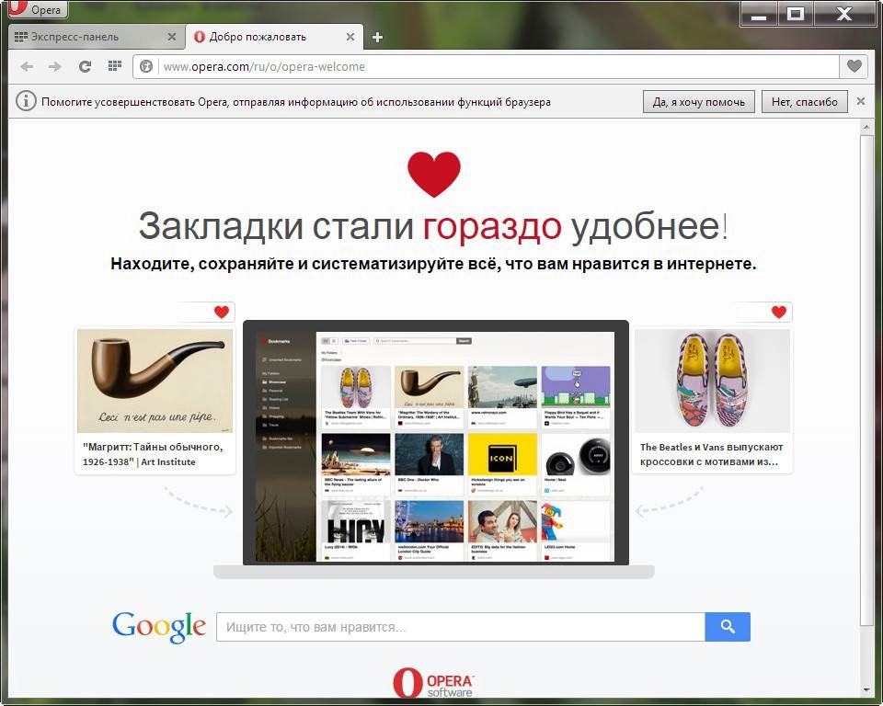
Task: Reload the current page
Action: pos(85,66)
